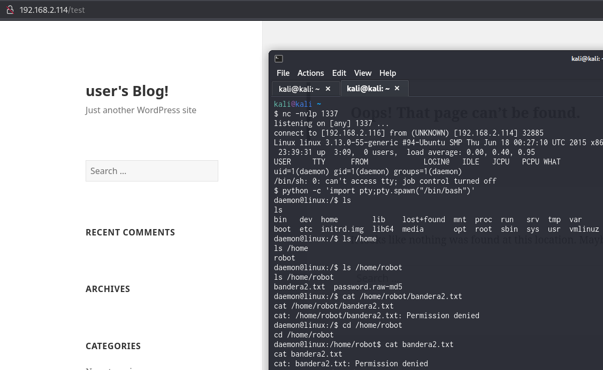Close the first kali@kali terminal tab
Image resolution: width=603 pixels, height=370 pixels.
[x=328, y=89]
